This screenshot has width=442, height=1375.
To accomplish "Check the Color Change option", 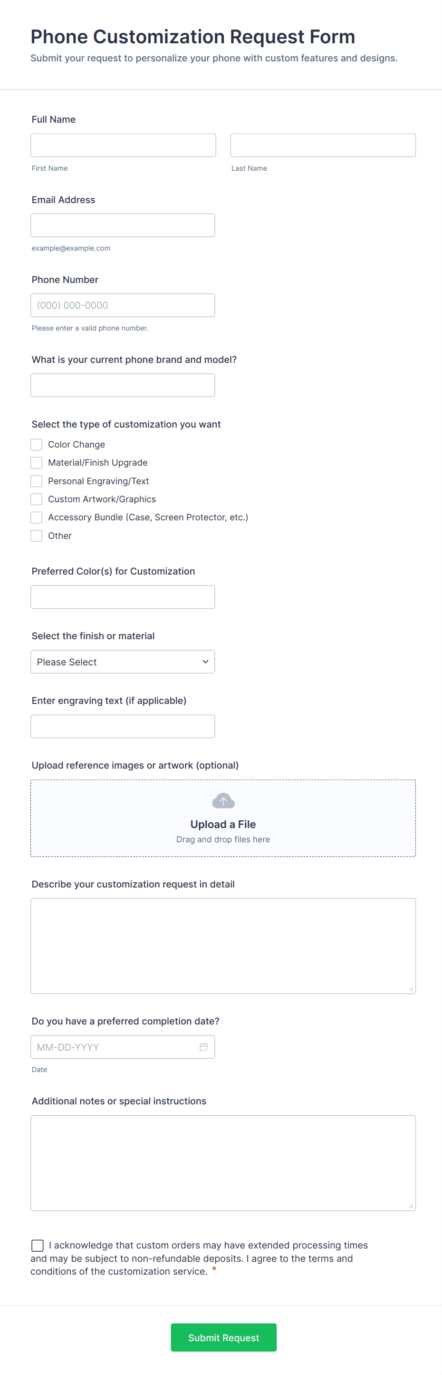I will pos(36,445).
